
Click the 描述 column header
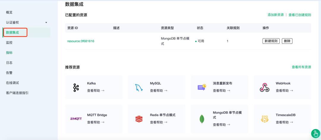[116, 28]
